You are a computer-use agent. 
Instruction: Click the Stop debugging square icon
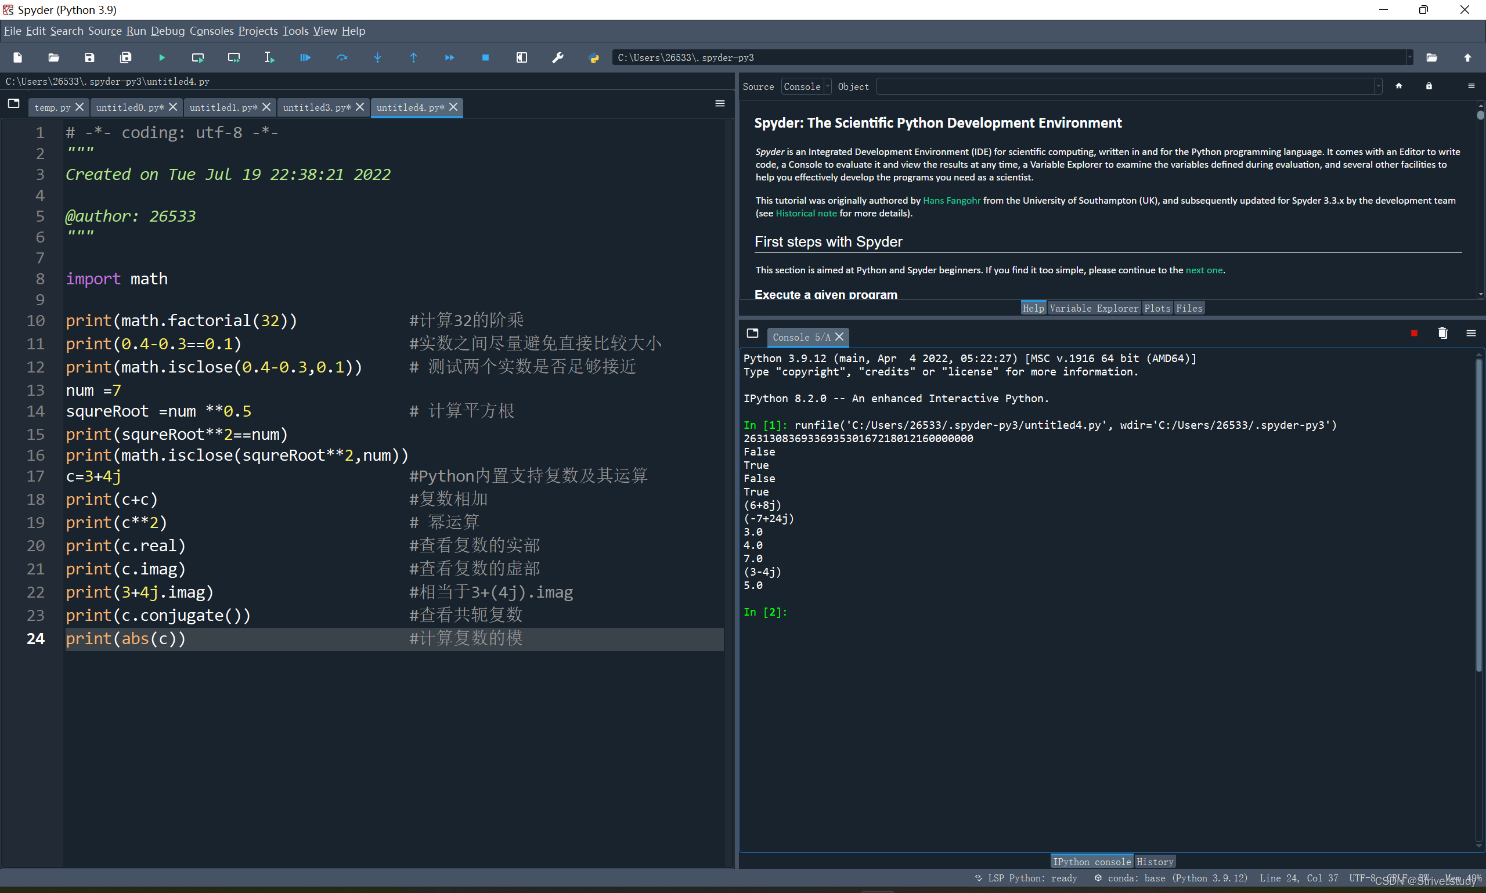pyautogui.click(x=485, y=58)
